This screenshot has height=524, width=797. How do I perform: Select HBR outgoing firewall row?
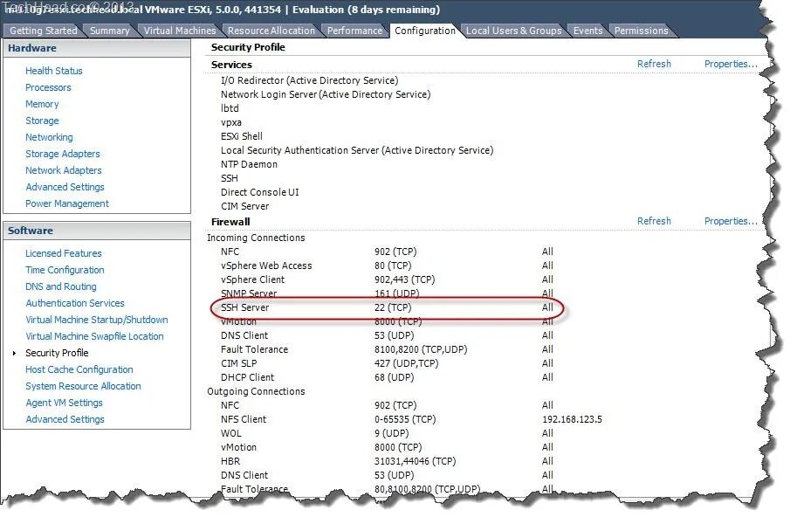pyautogui.click(x=388, y=461)
